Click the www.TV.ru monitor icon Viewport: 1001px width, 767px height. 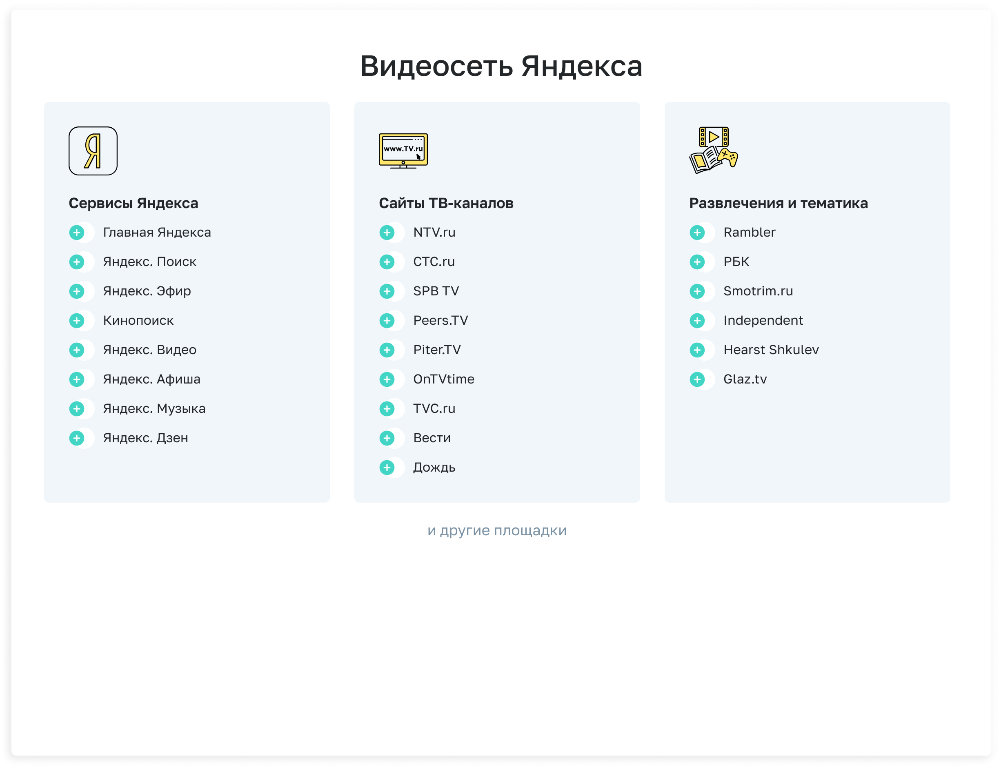pos(403,151)
